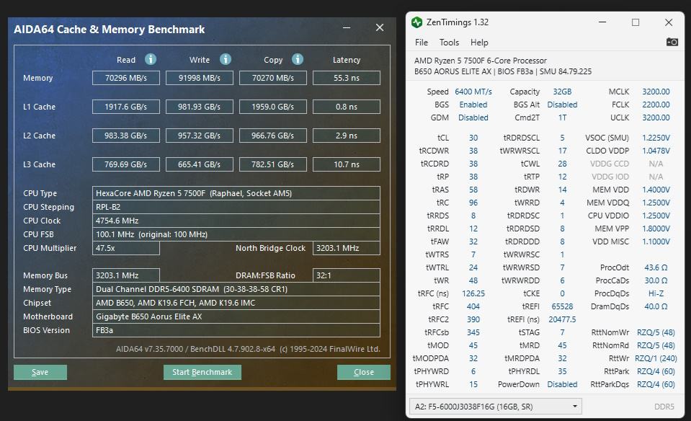Click the L3 Cache Write value 665.41 GB/s
The width and height of the screenshot is (691, 421).
pyautogui.click(x=199, y=164)
